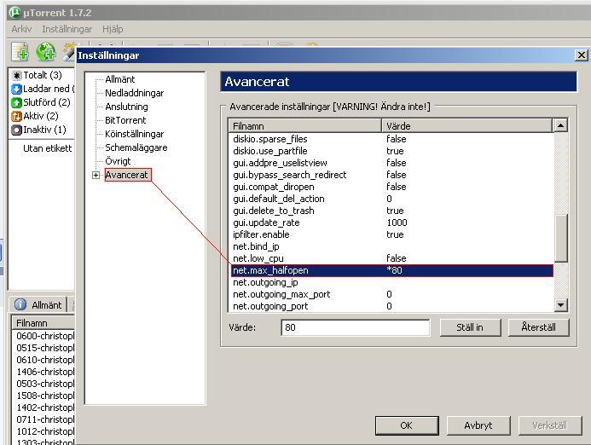Click the Återställ button
The image size is (591, 445).
tap(538, 327)
